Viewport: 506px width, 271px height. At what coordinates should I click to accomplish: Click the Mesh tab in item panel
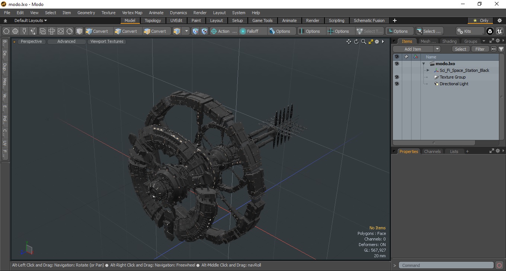pyautogui.click(x=428, y=41)
